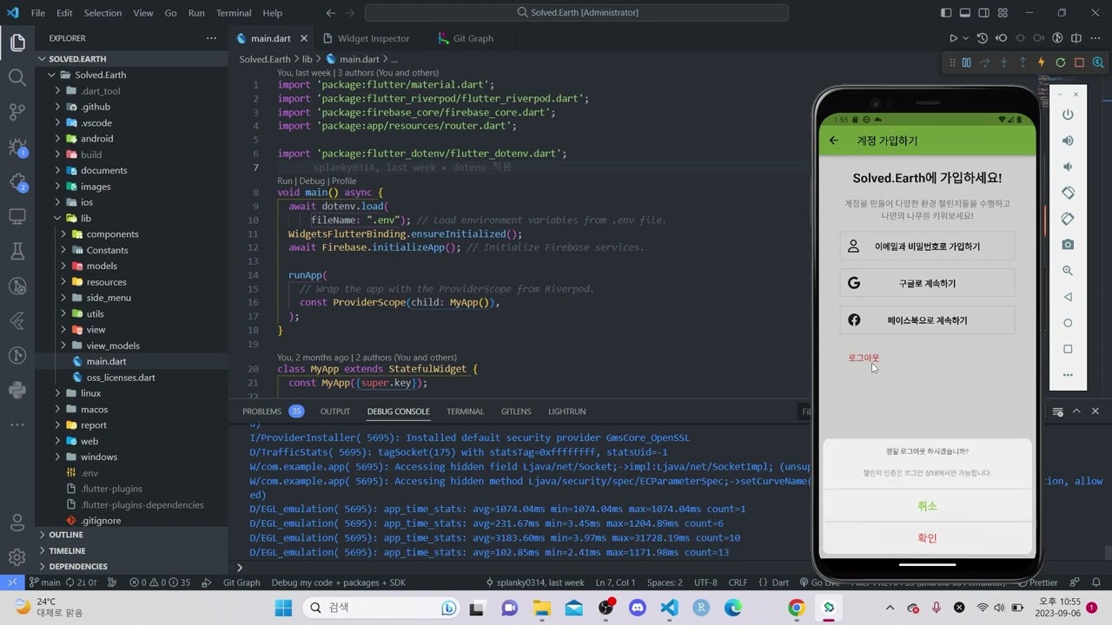Image resolution: width=1112 pixels, height=625 pixels.
Task: Toggle the primary side bar layout
Action: pos(946,13)
